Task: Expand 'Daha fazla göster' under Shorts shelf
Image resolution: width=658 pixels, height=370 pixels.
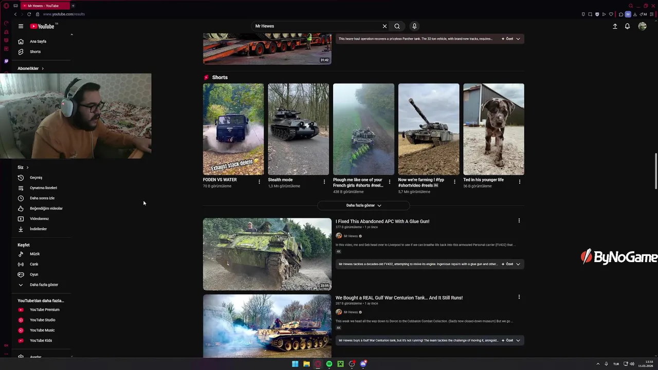Action: (363, 205)
